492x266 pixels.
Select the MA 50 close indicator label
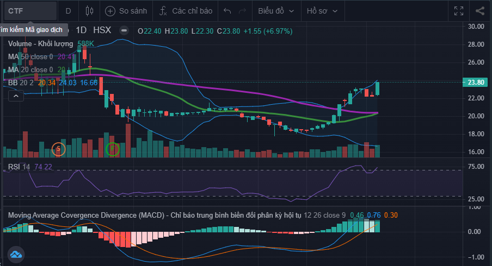point(30,56)
